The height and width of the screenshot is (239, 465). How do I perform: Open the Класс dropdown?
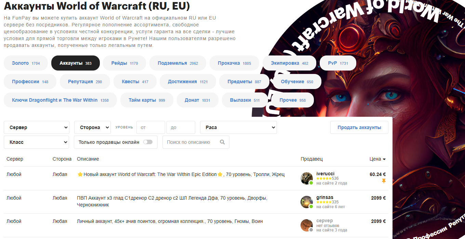pos(37,142)
